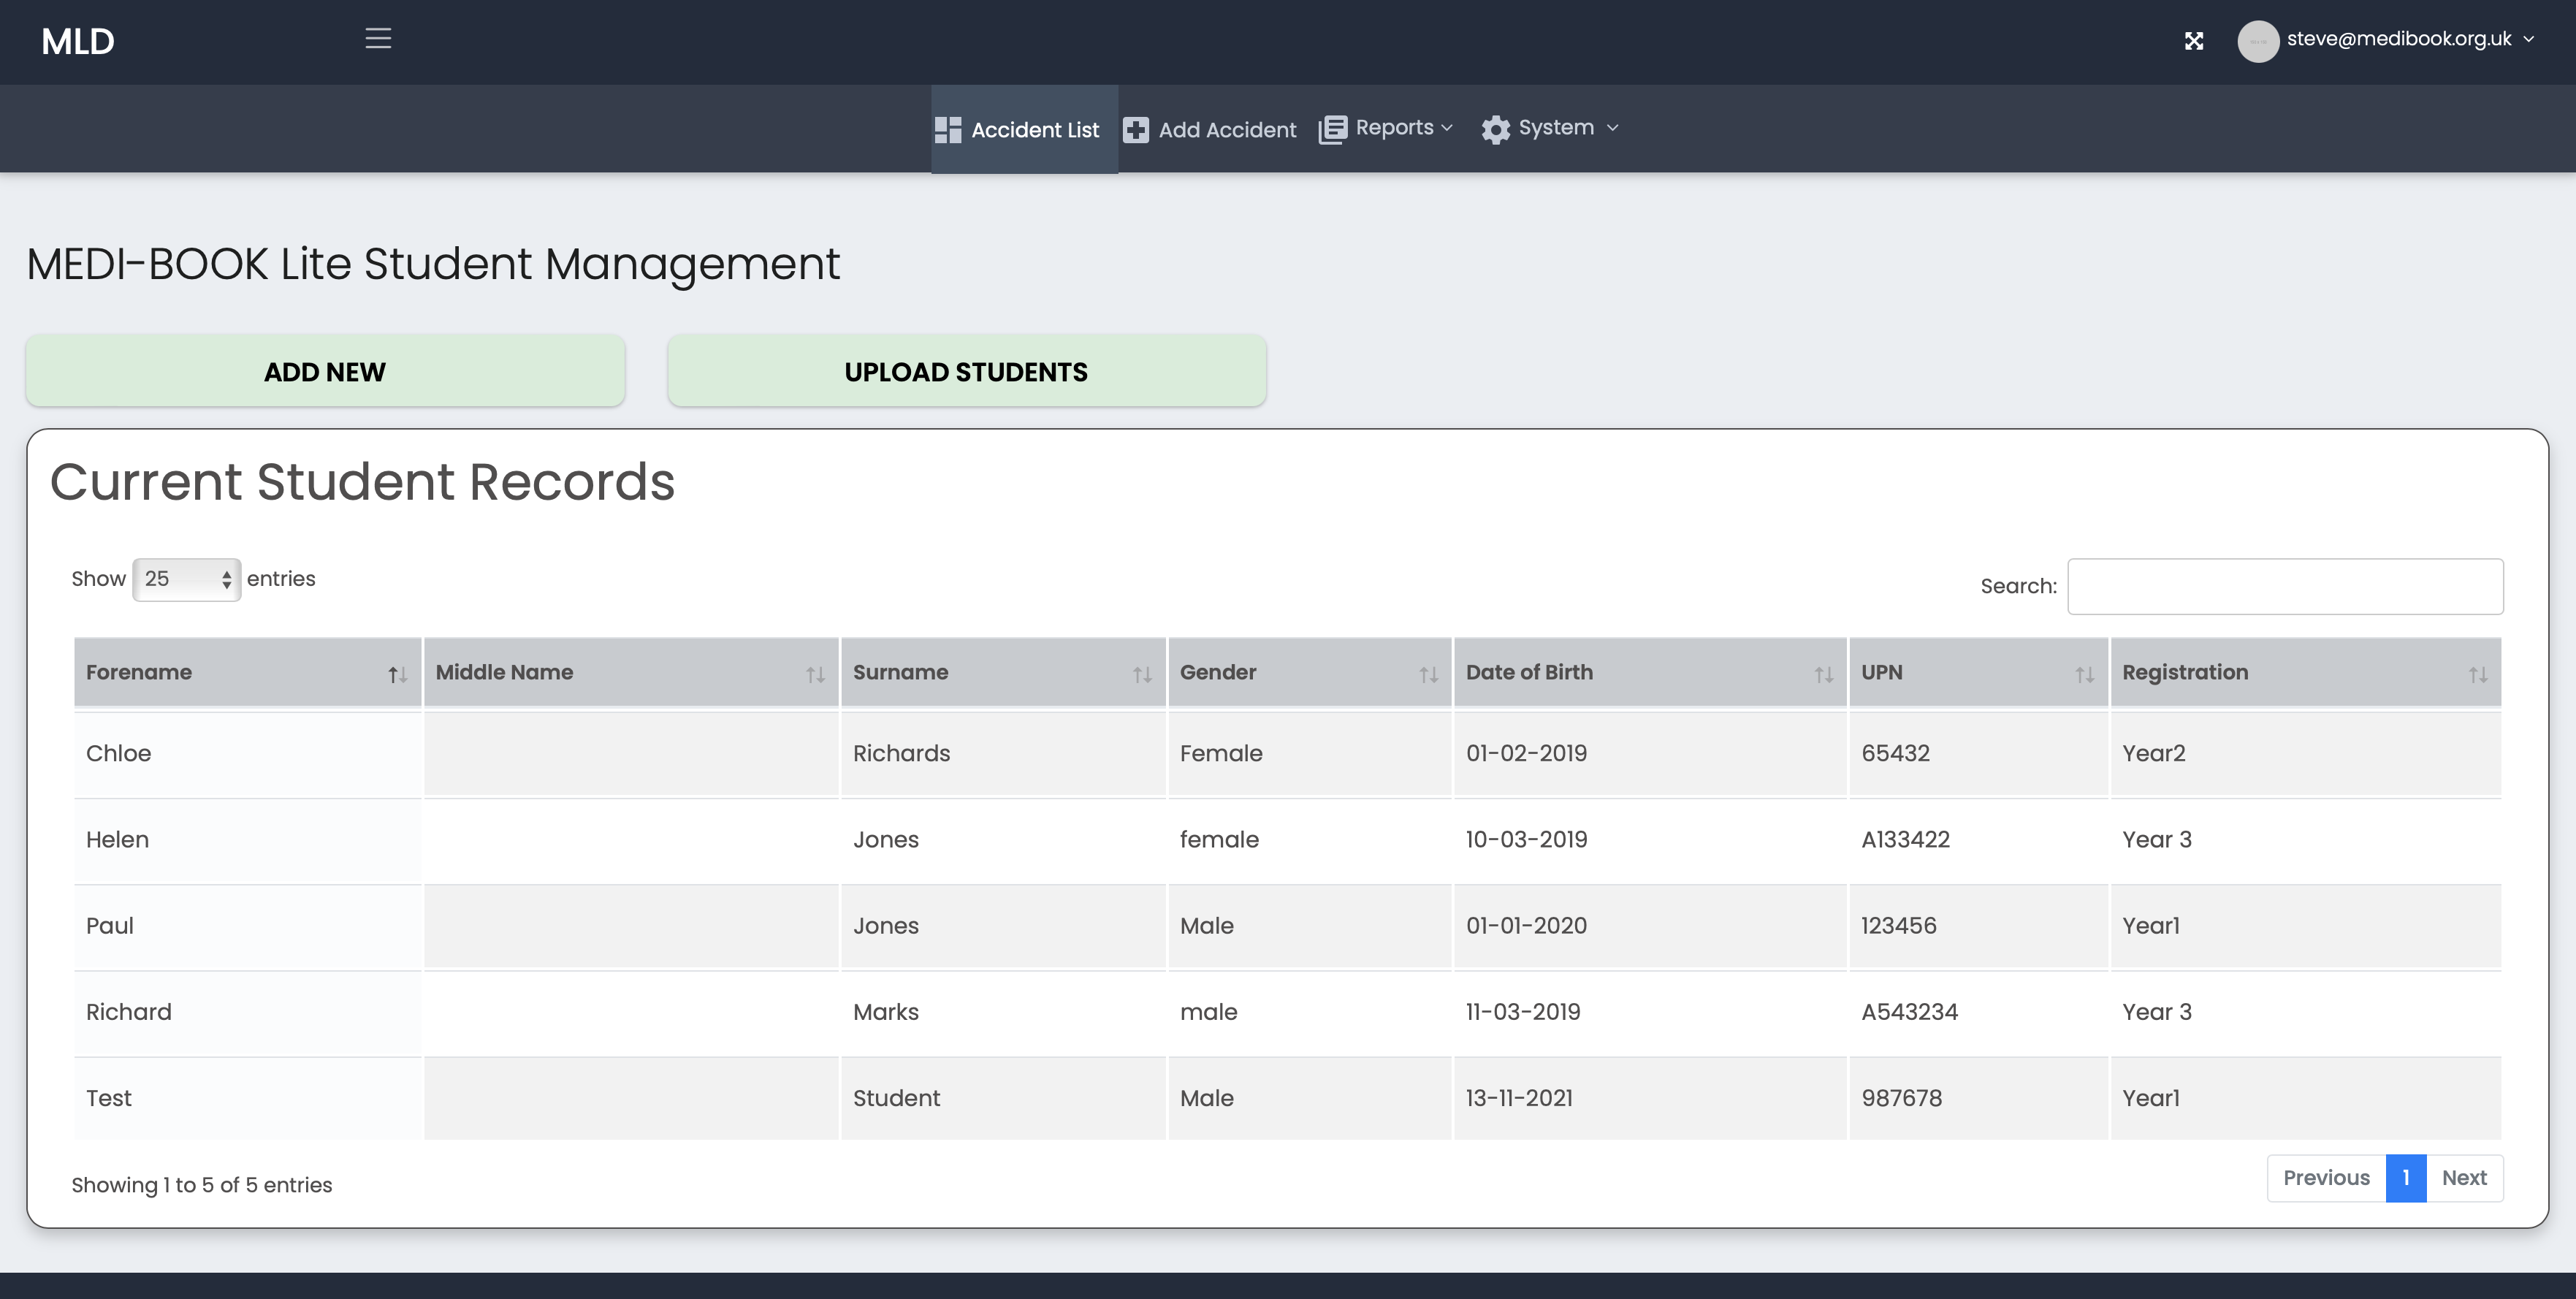Open the Show entries count selector
The width and height of the screenshot is (2576, 1299).
point(187,579)
